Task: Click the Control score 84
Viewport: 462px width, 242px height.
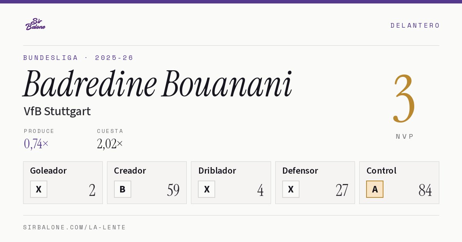Action: 425,190
